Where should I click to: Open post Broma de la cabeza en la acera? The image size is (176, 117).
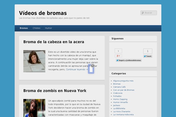pos(54,42)
